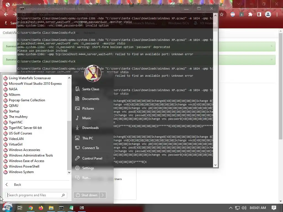Screen dimensions: 283x212
Task: Click the Shut down button
Action: click(x=87, y=195)
